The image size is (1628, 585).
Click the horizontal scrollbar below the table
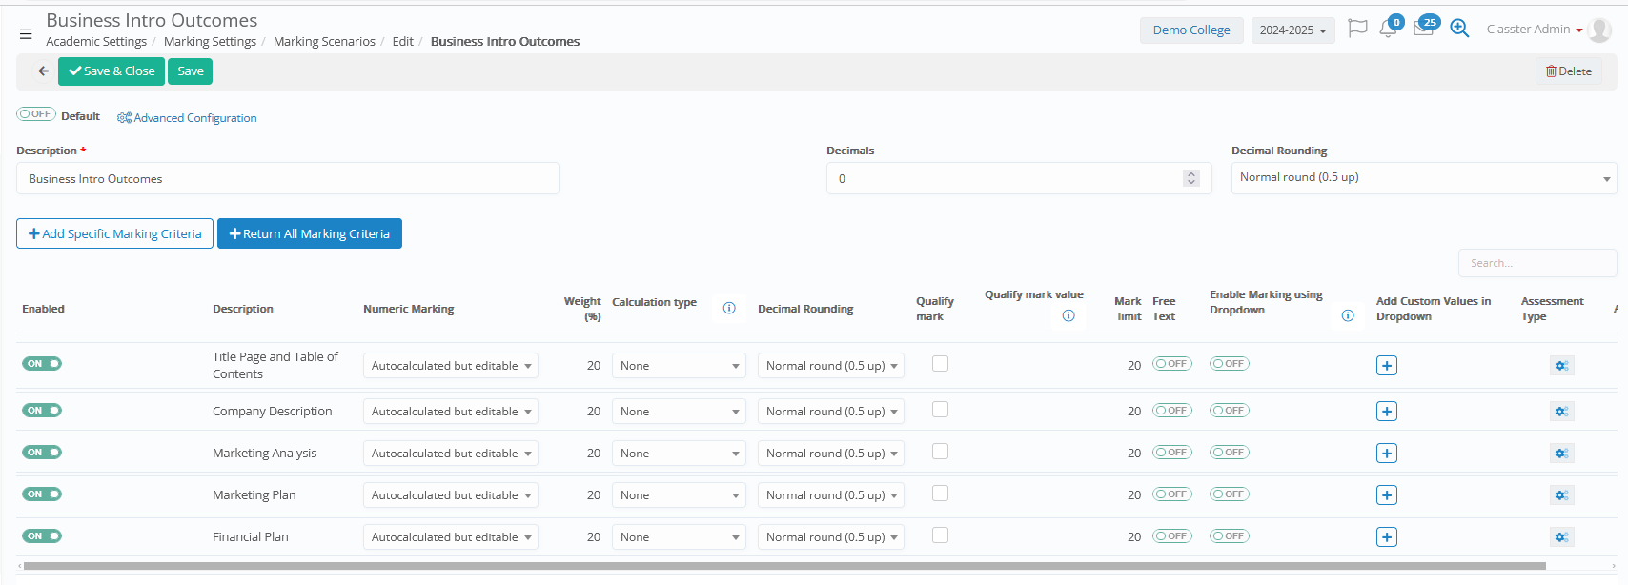[x=782, y=566]
